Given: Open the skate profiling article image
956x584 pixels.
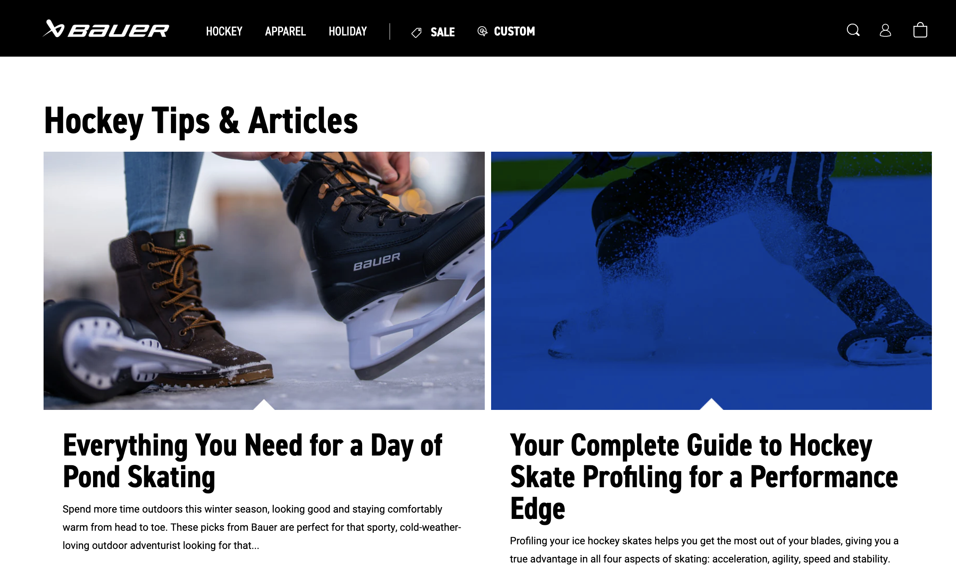Looking at the screenshot, I should tap(712, 281).
